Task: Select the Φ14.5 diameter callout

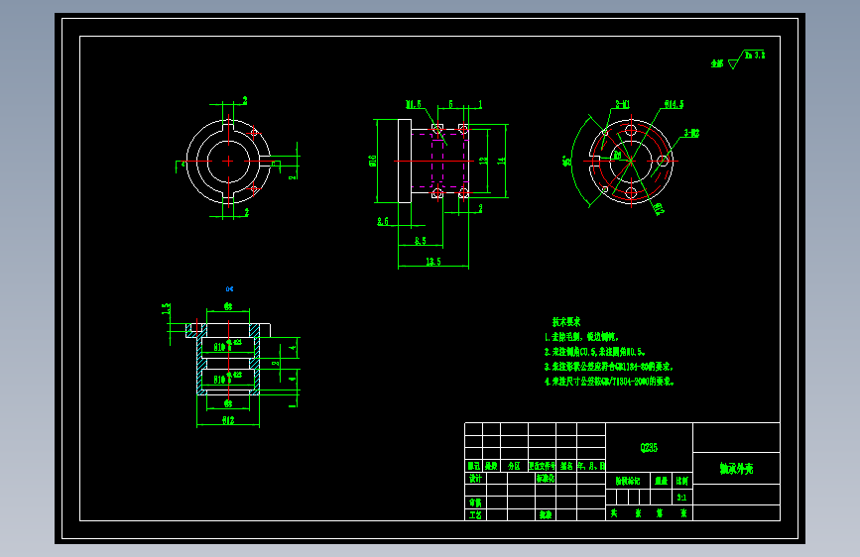Action: point(675,104)
